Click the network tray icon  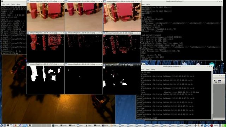202,126
